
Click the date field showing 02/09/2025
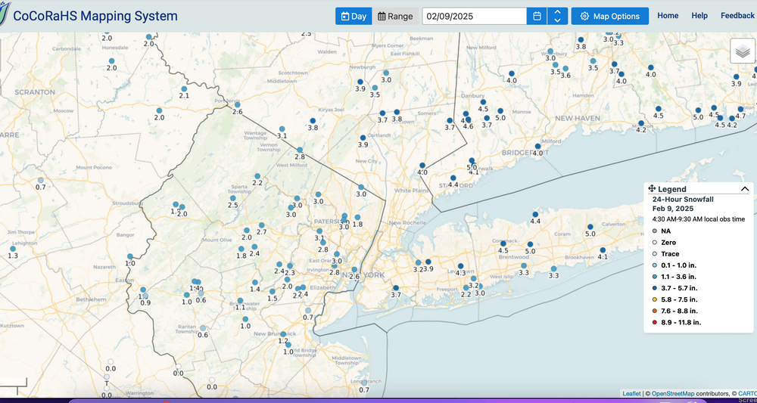point(474,16)
